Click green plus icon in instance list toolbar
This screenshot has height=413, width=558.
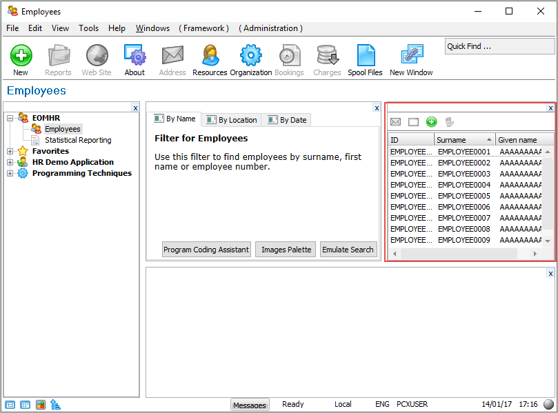431,122
